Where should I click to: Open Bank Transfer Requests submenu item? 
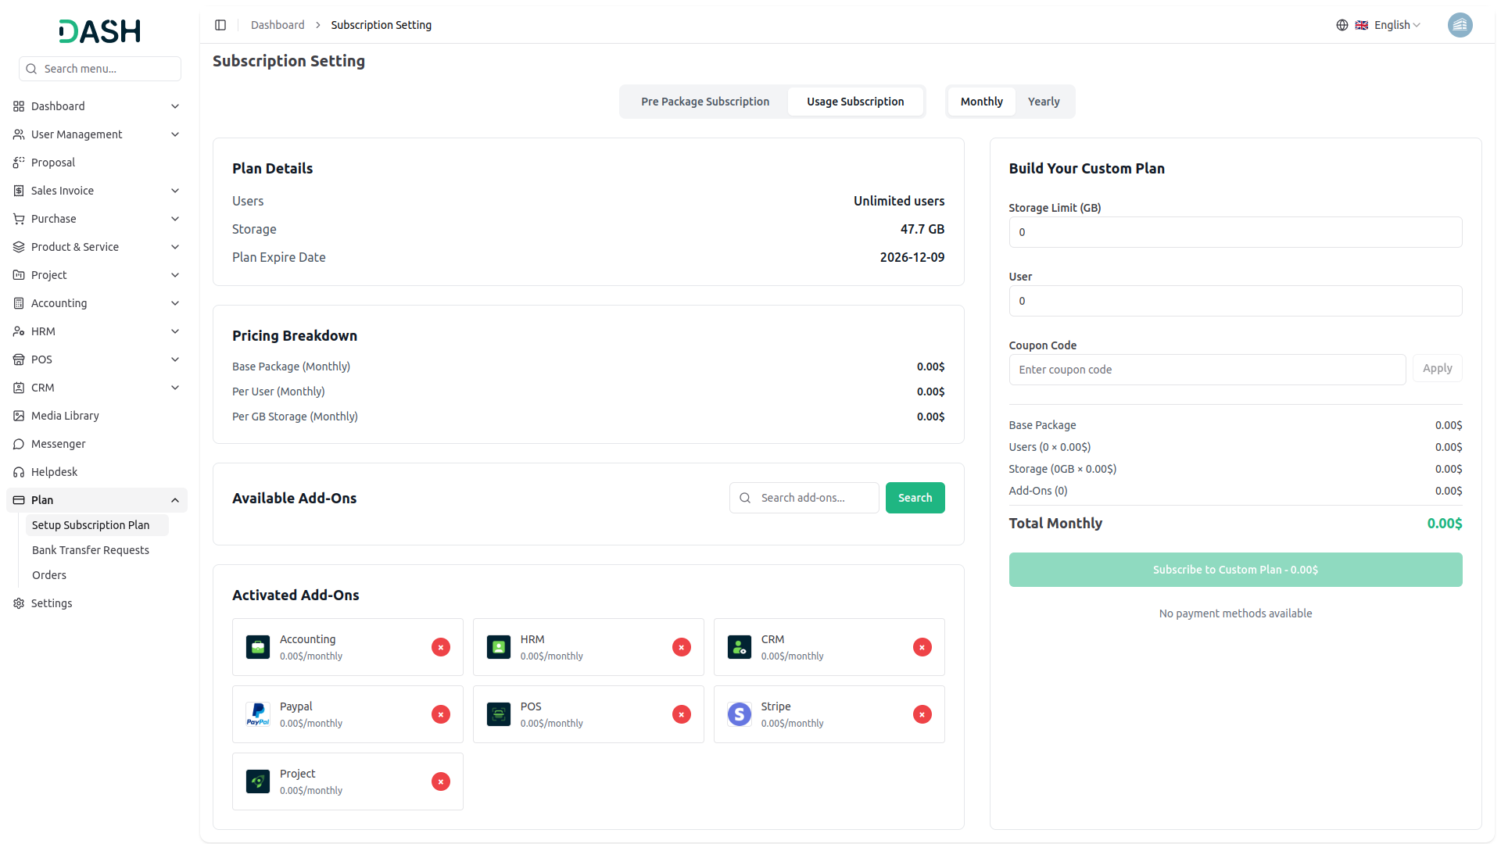pyautogui.click(x=91, y=550)
